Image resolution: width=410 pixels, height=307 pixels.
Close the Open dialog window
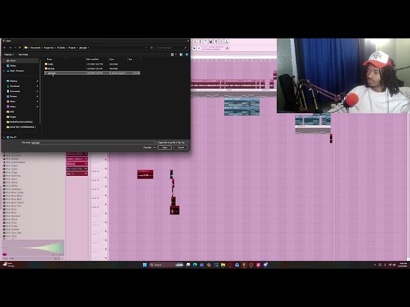(188, 41)
